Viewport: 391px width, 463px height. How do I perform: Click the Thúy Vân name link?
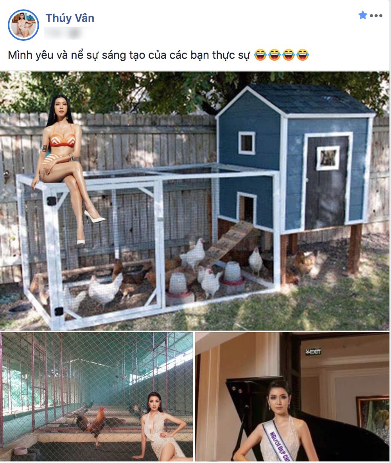[70, 18]
